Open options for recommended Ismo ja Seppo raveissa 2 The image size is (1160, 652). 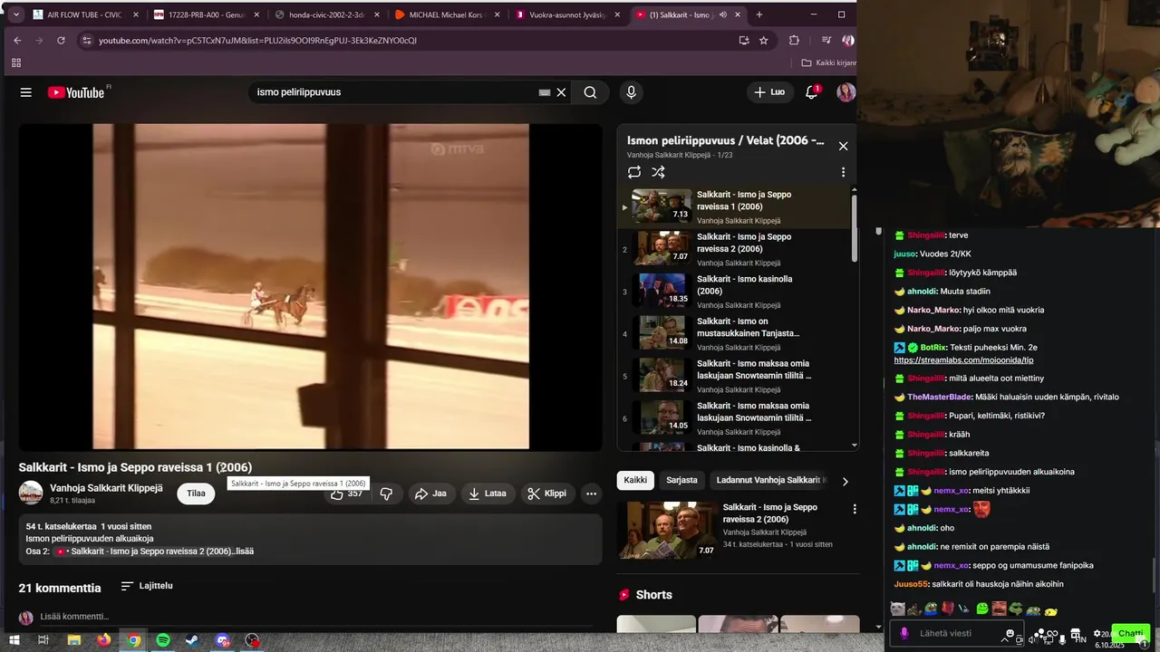point(854,510)
